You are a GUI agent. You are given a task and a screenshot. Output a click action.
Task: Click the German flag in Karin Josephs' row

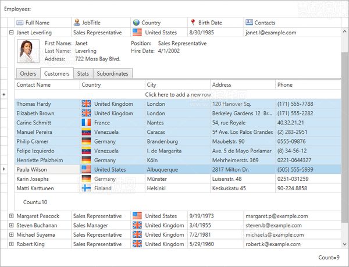(86, 179)
